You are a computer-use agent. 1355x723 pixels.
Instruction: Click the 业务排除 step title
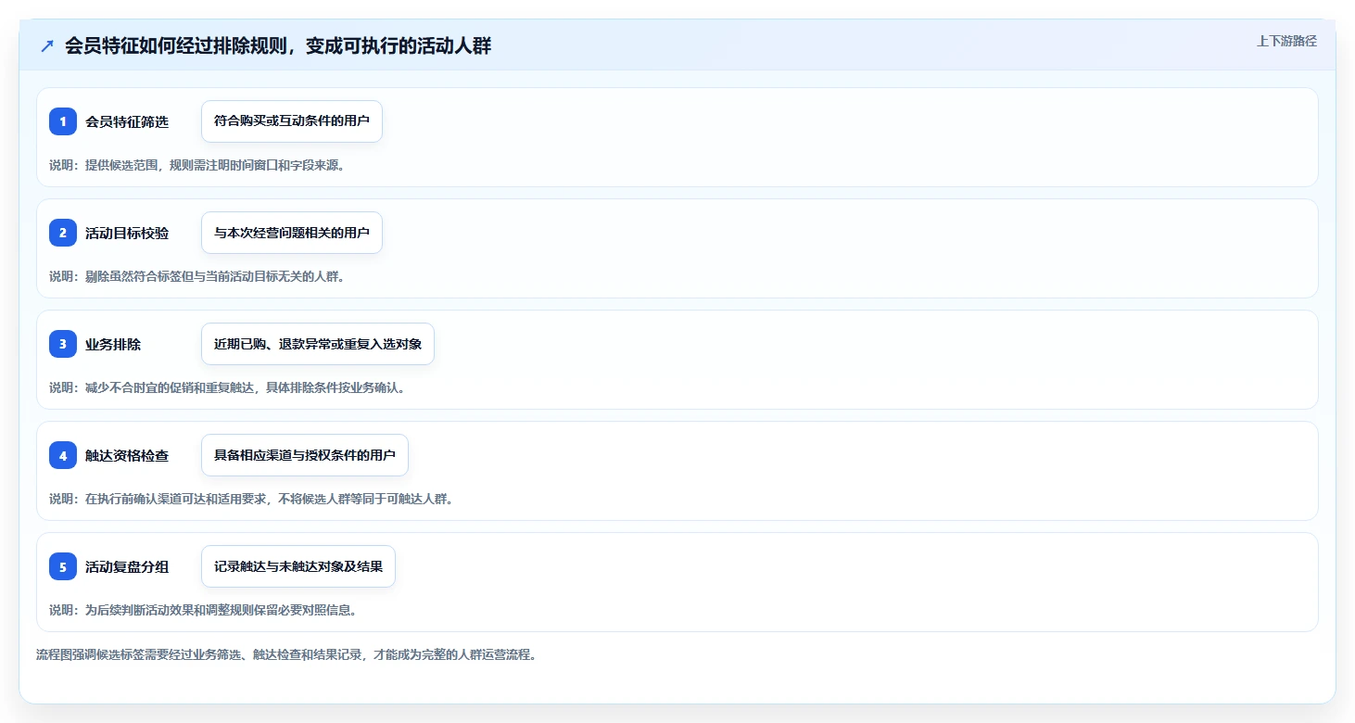click(113, 344)
